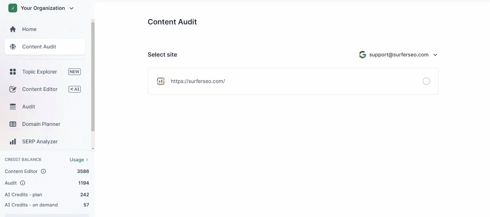The height and width of the screenshot is (217, 490).
Task: Open the Topic Explorer menu item
Action: coord(39,72)
